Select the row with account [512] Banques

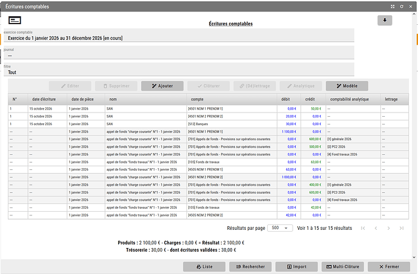pyautogui.click(x=208, y=124)
